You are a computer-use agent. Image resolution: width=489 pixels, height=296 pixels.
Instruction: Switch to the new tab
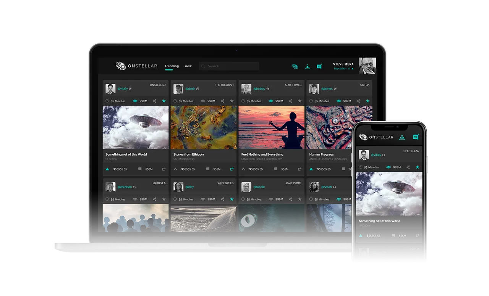pos(188,66)
